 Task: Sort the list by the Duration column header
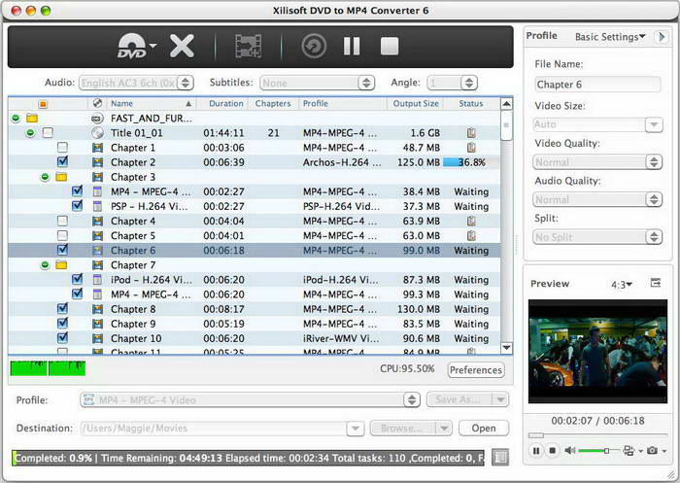click(x=225, y=103)
